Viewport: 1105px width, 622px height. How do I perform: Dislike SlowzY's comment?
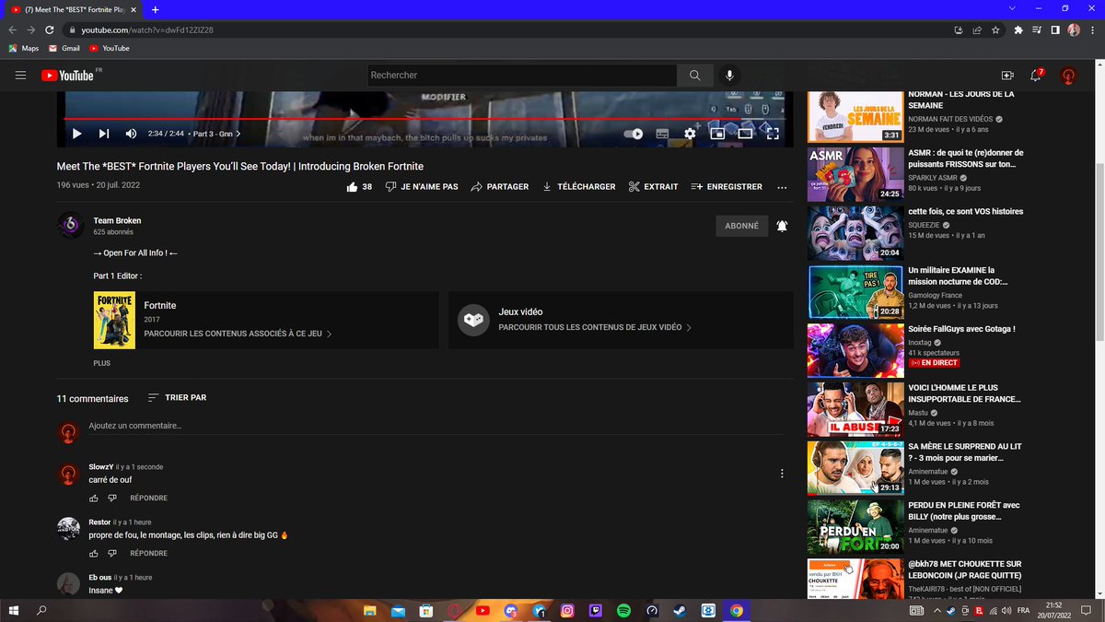pos(112,498)
